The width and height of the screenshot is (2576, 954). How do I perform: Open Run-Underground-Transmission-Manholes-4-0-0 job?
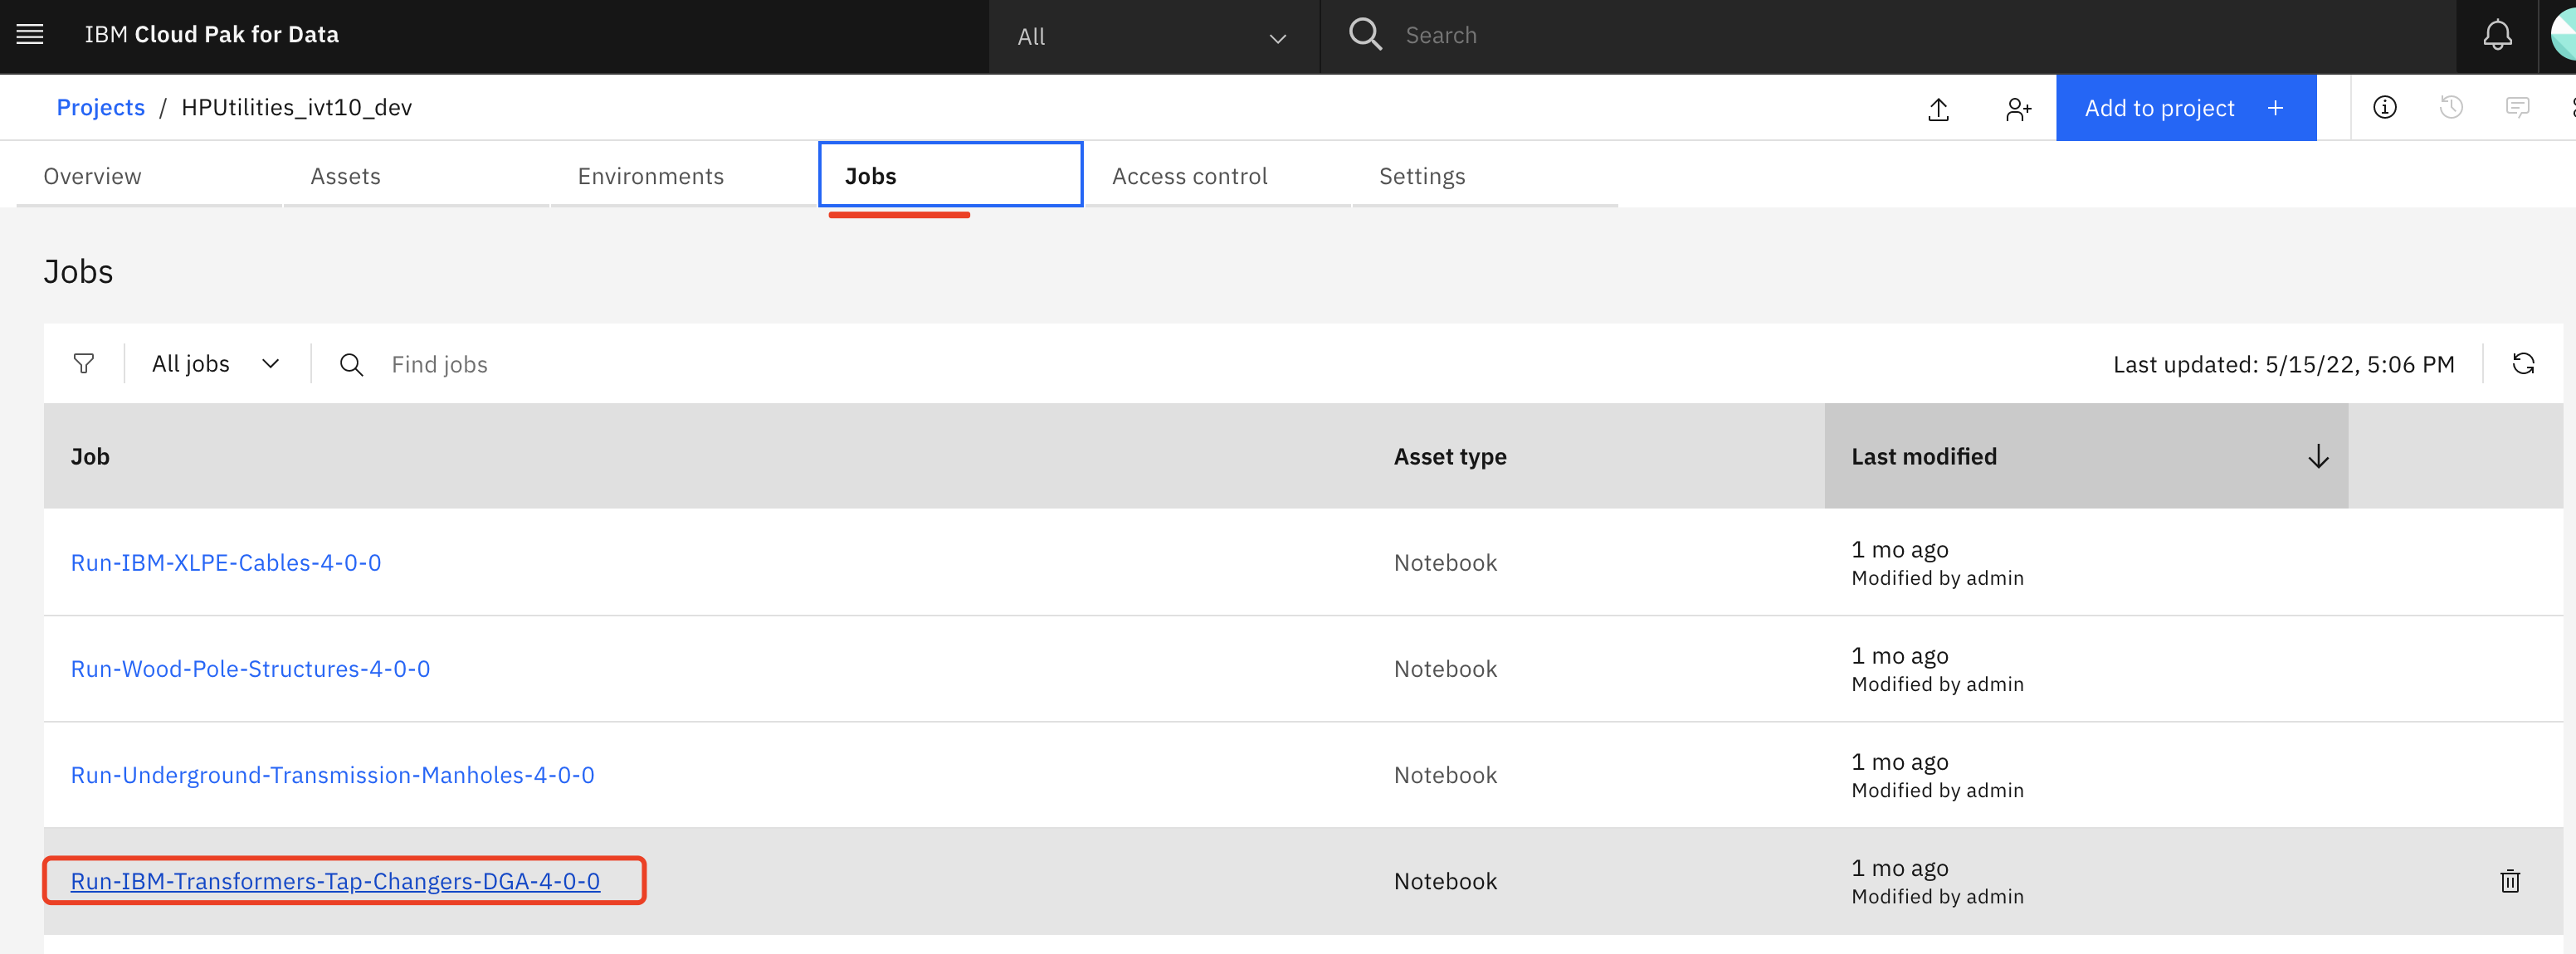pyautogui.click(x=332, y=775)
